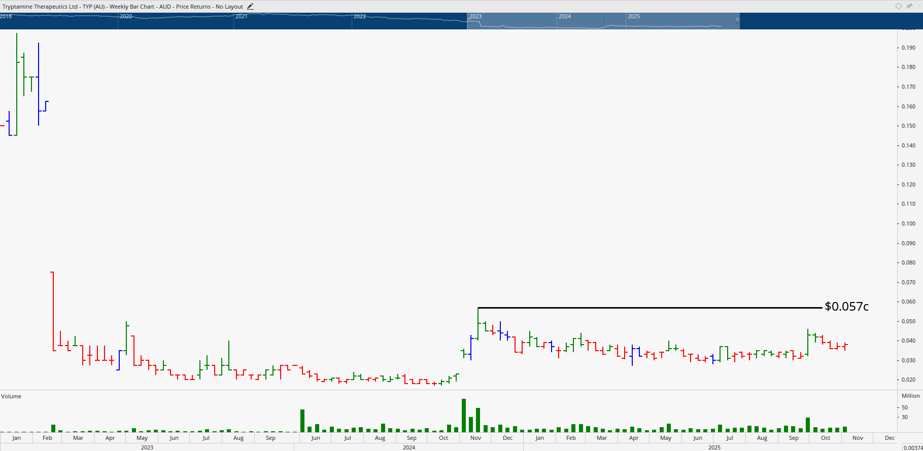
Task: Jump to 2021 in the overview timeline
Action: click(x=242, y=16)
